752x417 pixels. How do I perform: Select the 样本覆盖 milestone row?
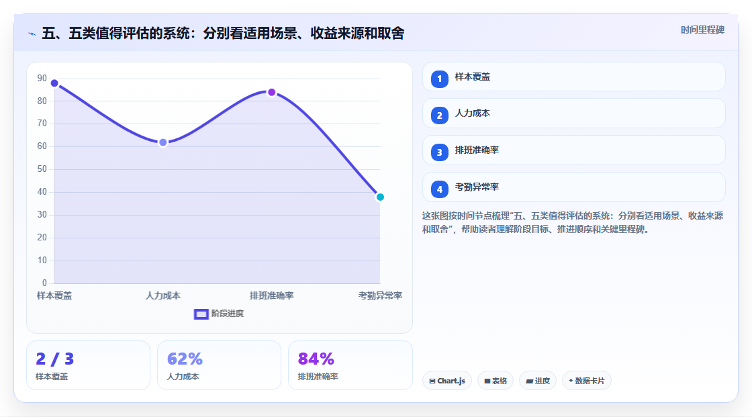pyautogui.click(x=573, y=77)
